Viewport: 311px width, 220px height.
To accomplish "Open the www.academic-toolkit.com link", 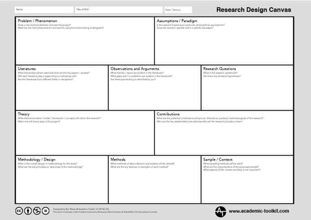I will (259, 211).
